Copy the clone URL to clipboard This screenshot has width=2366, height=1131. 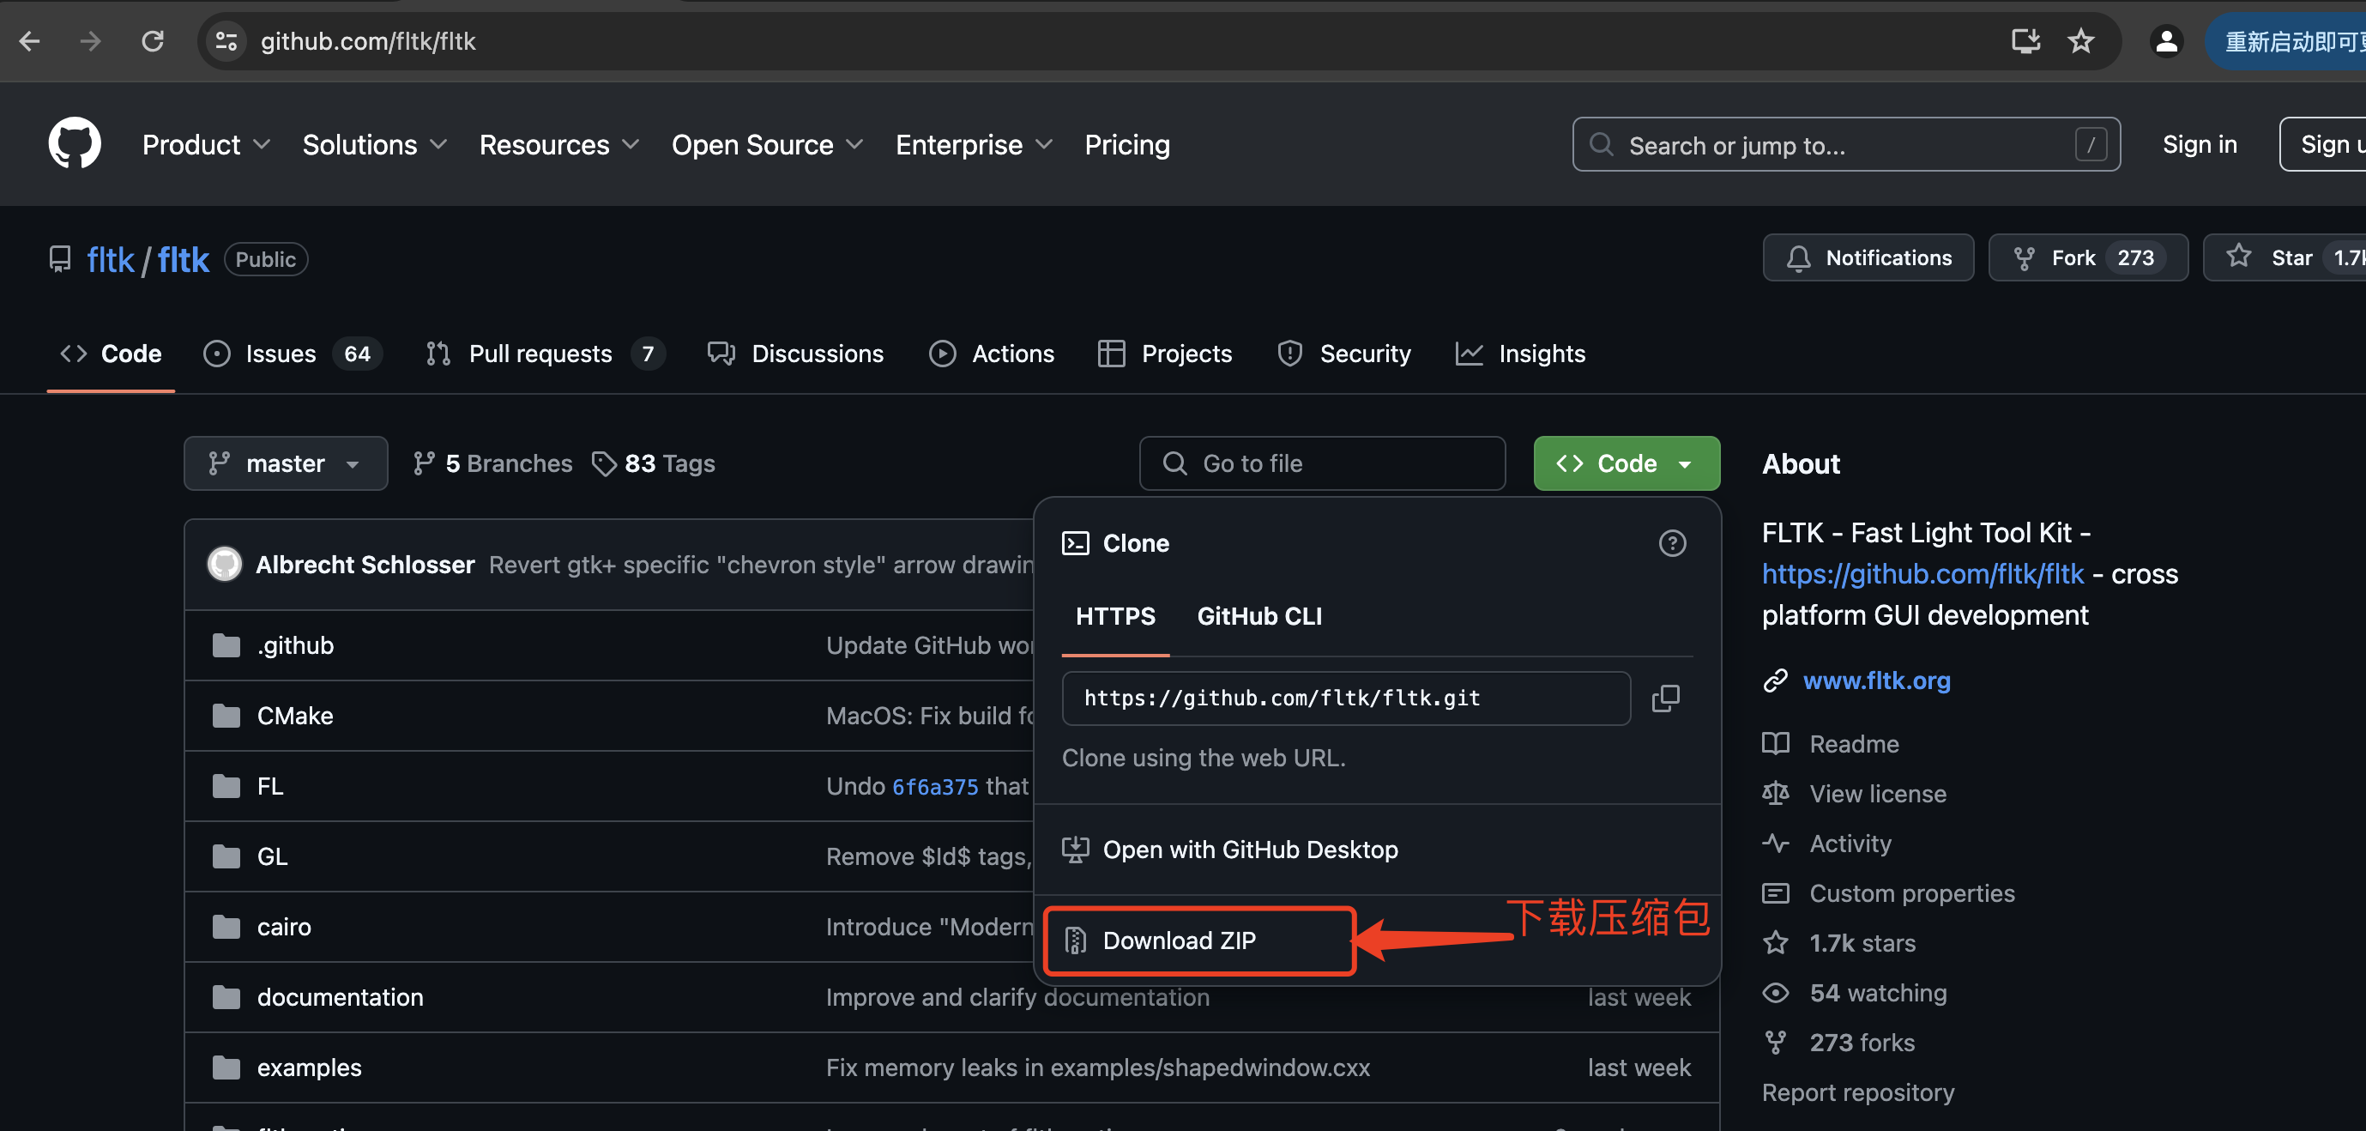pos(1665,699)
